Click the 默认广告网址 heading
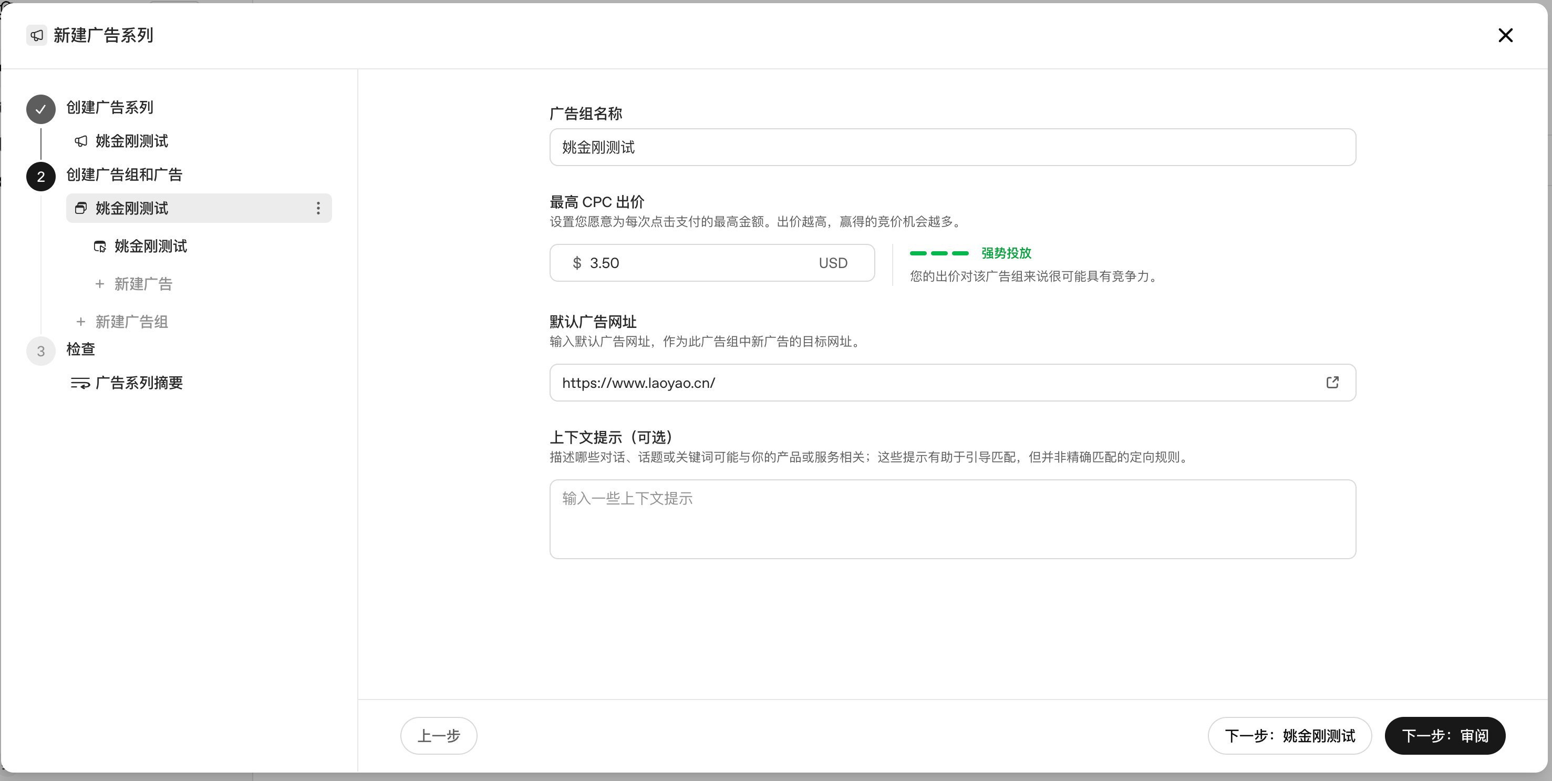This screenshot has height=781, width=1552. [593, 322]
